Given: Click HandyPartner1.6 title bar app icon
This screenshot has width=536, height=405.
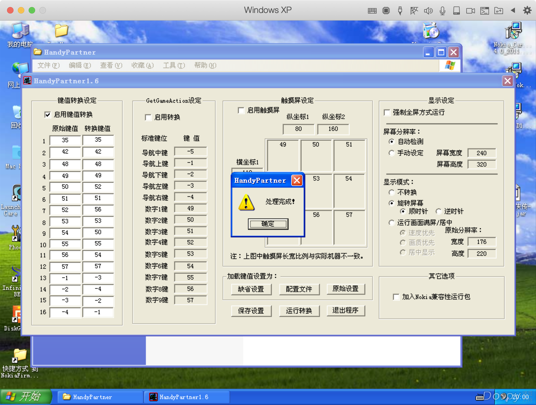Looking at the screenshot, I should point(27,81).
